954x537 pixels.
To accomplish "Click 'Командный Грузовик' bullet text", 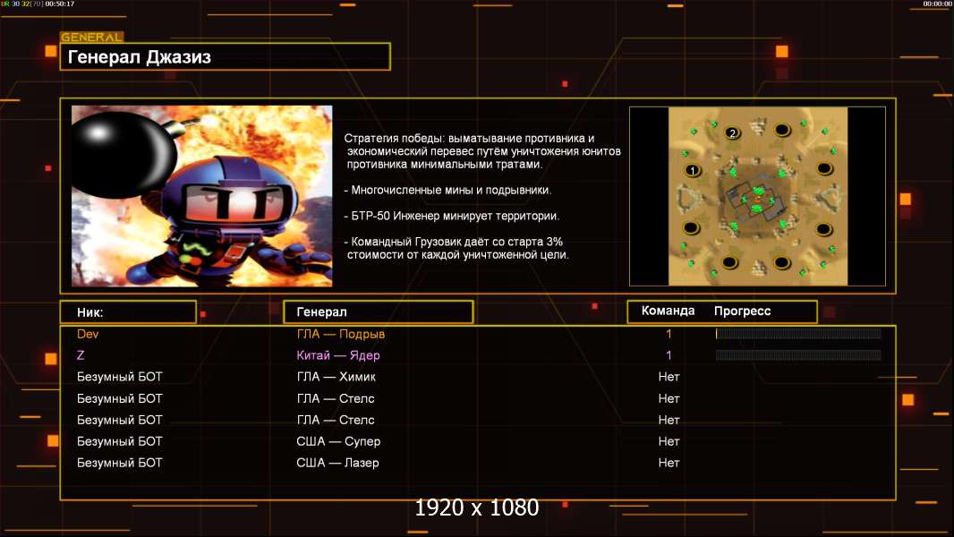I will pos(457,248).
